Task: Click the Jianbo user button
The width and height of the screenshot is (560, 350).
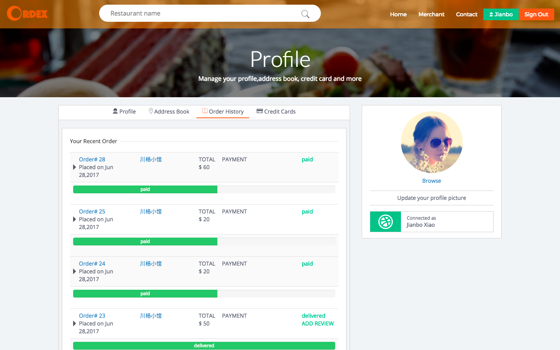Action: (x=501, y=14)
